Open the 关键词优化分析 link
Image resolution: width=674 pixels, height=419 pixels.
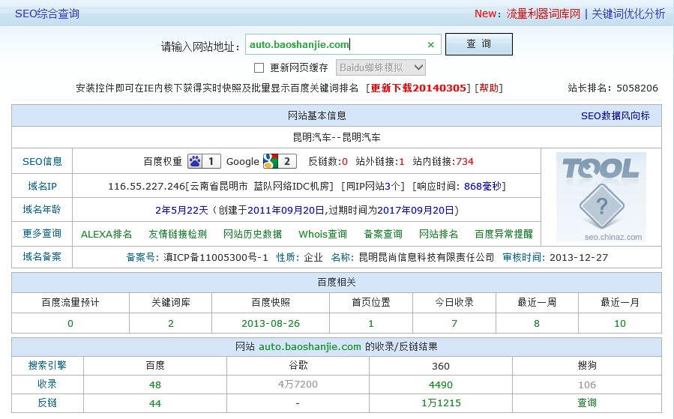pyautogui.click(x=628, y=13)
